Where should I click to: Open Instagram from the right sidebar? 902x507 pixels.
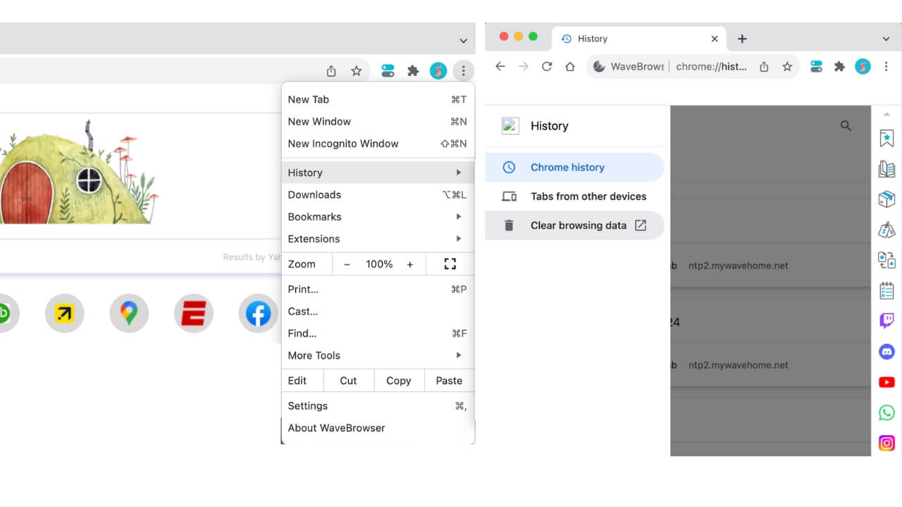886,443
